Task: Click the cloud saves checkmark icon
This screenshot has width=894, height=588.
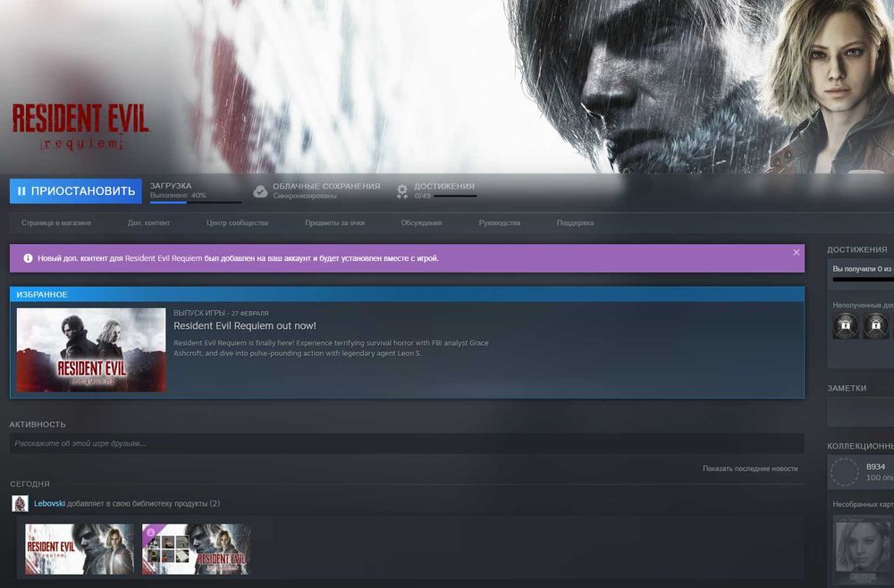Action: pyautogui.click(x=260, y=191)
